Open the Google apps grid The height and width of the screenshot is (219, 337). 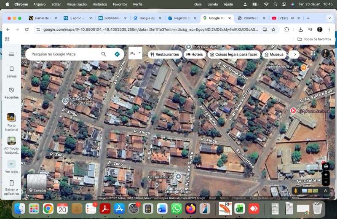(313, 53)
